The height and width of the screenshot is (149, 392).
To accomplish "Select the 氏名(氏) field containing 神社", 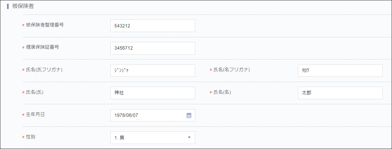I will click(x=153, y=93).
